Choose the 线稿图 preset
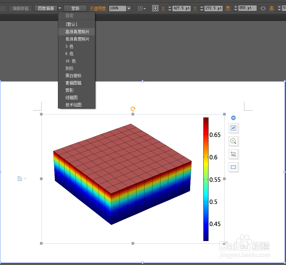The width and height of the screenshot is (286, 265). pos(77,98)
